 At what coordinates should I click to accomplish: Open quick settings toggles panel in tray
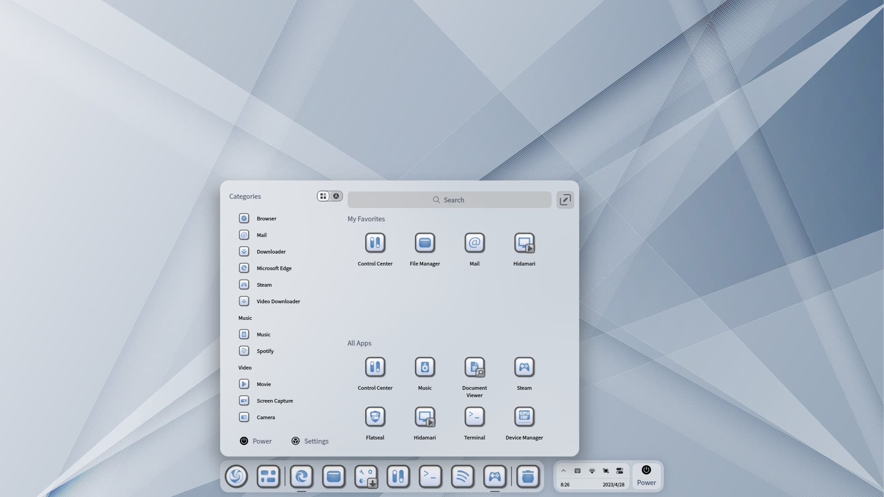620,471
